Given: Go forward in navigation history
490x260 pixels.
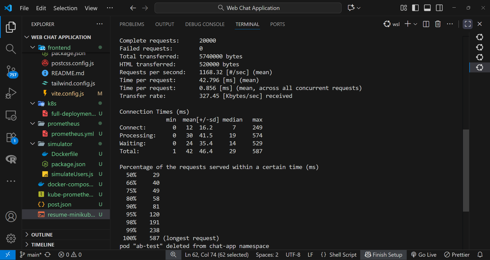Looking at the screenshot, I should click(145, 8).
